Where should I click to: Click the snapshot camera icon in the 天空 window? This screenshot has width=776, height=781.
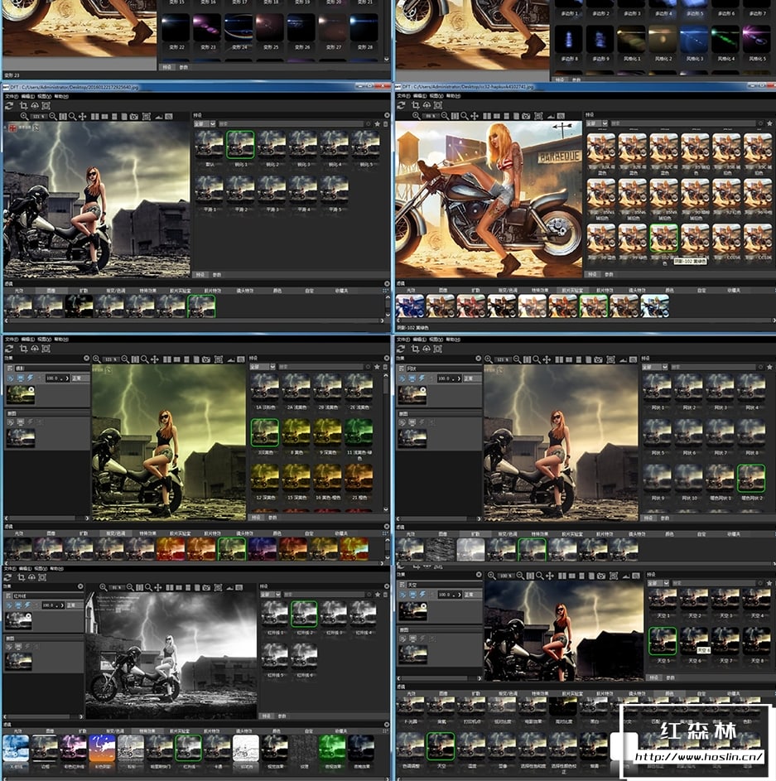[601, 576]
